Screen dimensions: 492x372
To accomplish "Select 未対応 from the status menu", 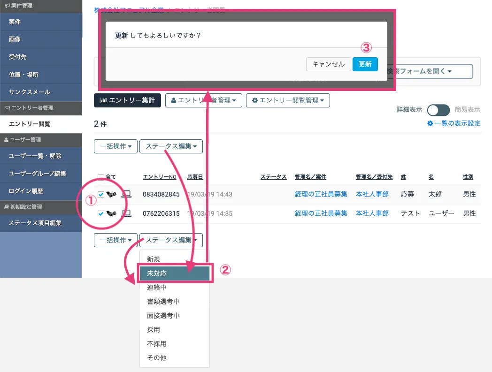I will 174,273.
